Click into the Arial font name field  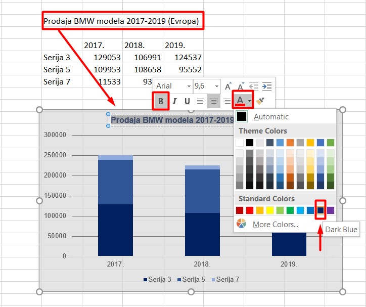pyautogui.click(x=171, y=86)
